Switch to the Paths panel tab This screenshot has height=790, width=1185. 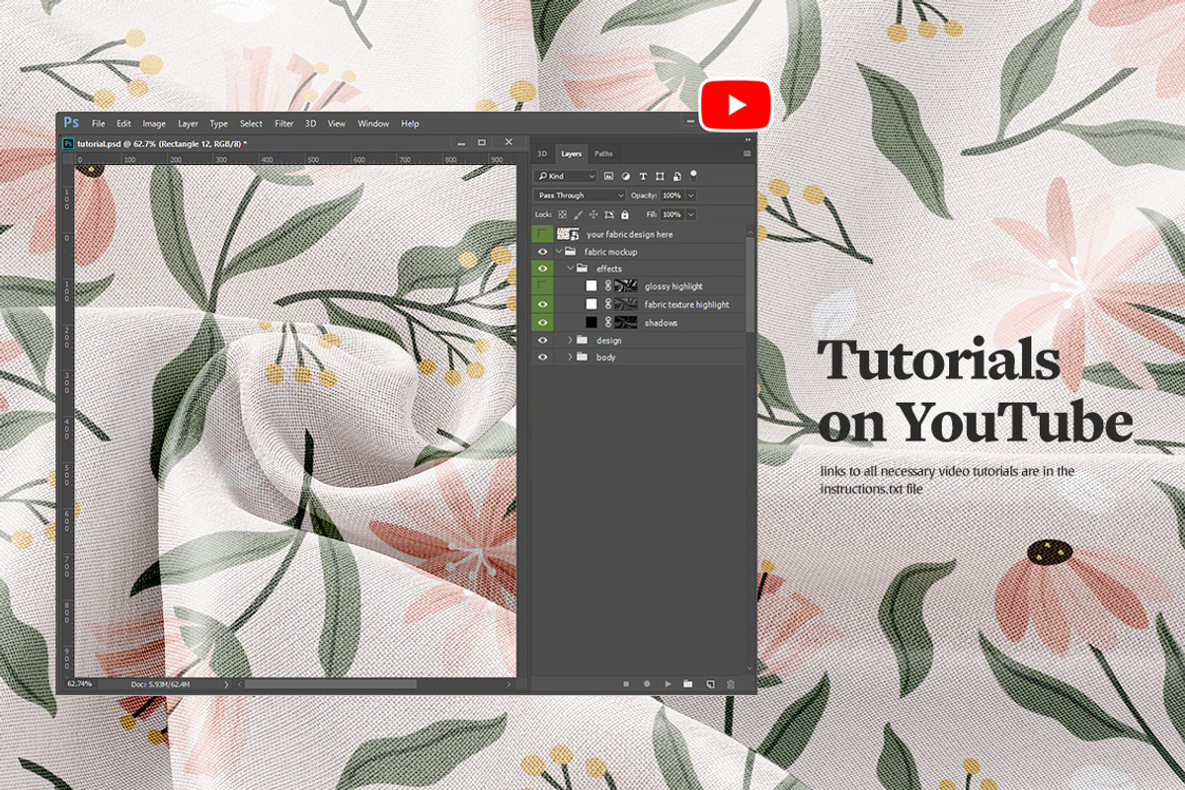point(603,153)
